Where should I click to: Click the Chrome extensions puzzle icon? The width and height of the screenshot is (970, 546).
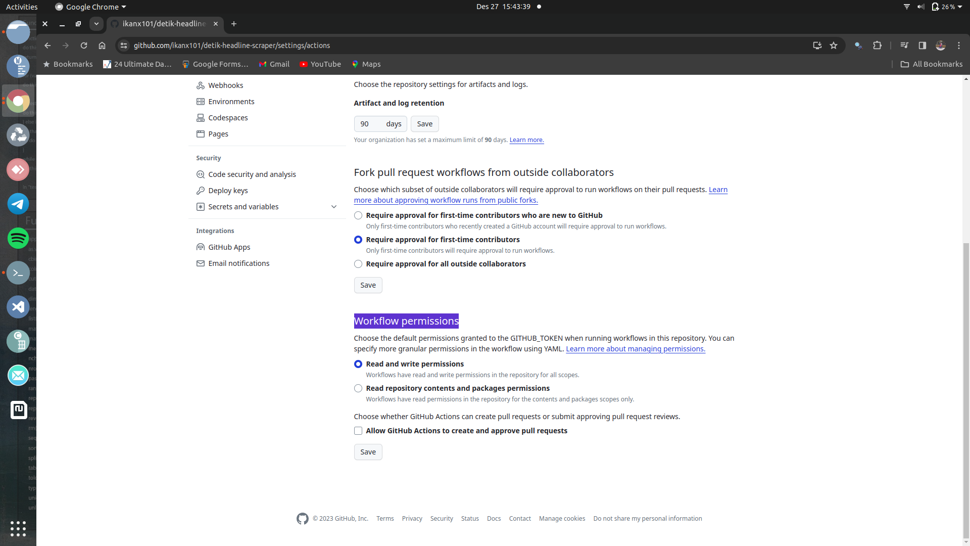pos(877,45)
